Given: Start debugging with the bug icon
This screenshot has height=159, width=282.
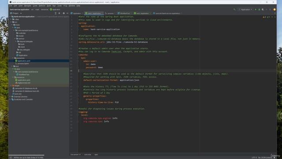Looking at the screenshot, I should (x=259, y=9).
